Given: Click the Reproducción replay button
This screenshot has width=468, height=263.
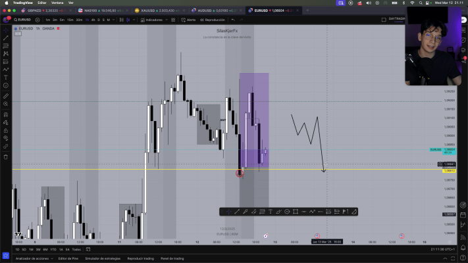Looking at the screenshot, I should click(213, 20).
